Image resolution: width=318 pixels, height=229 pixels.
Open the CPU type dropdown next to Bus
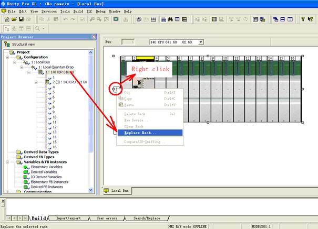(x=201, y=42)
